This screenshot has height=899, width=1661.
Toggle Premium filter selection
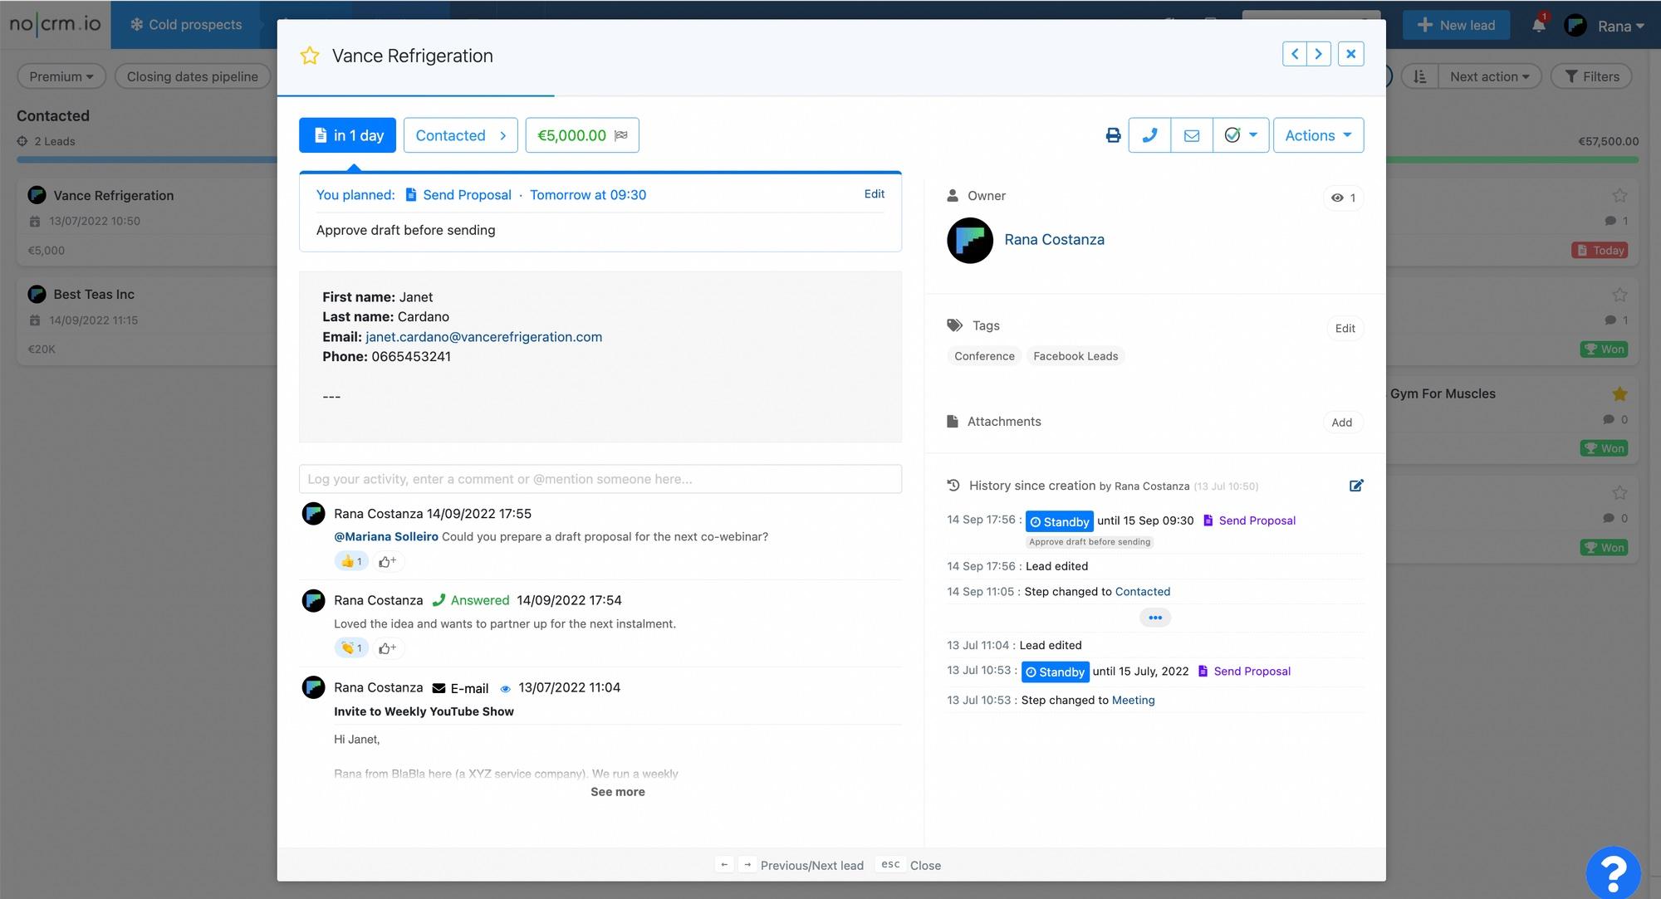(61, 76)
